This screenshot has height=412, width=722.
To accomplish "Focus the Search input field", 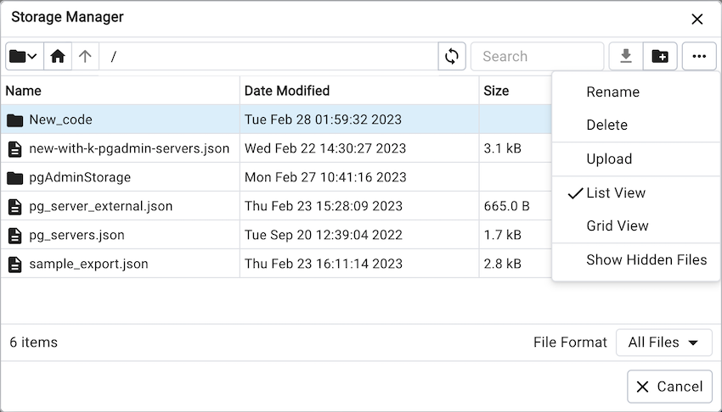I will [x=537, y=57].
